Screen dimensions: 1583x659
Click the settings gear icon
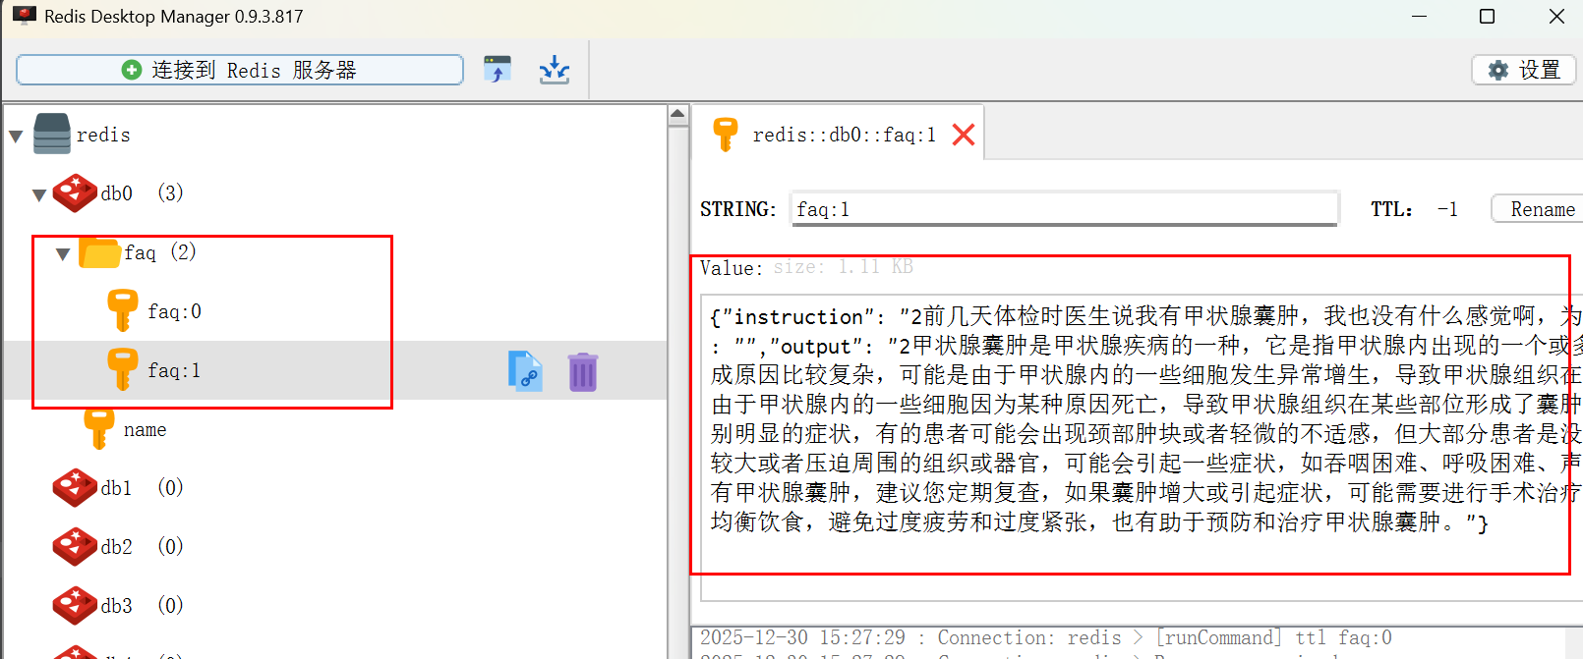click(x=1498, y=70)
